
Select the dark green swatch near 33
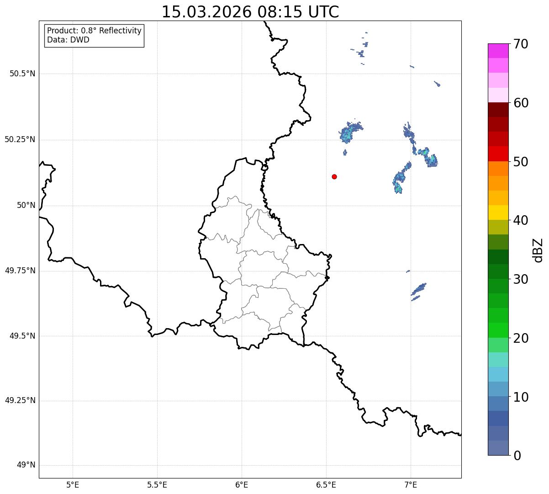pos(498,257)
